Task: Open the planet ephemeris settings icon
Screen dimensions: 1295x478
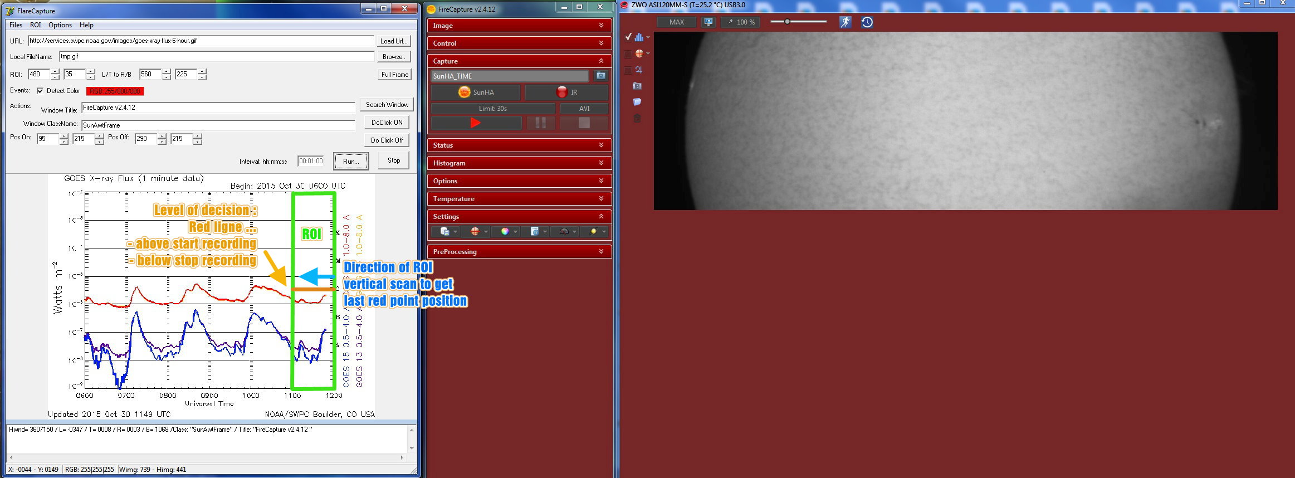Action: [x=594, y=231]
